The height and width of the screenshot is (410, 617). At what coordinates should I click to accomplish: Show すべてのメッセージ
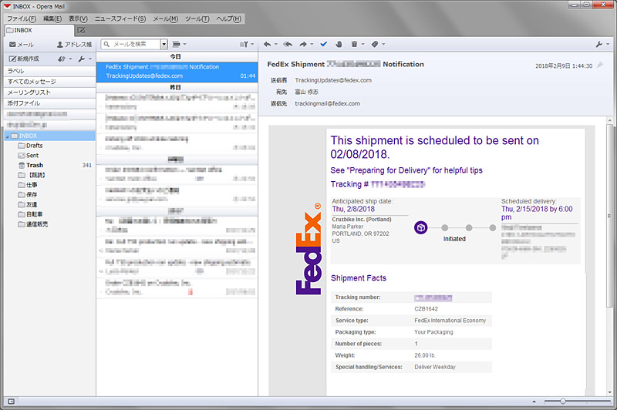[49, 82]
